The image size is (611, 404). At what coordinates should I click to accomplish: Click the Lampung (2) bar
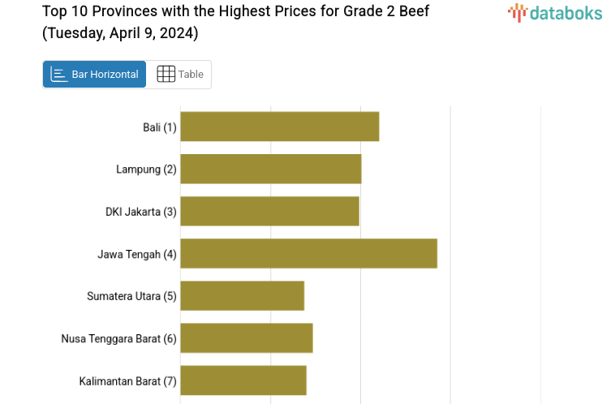pyautogui.click(x=270, y=170)
